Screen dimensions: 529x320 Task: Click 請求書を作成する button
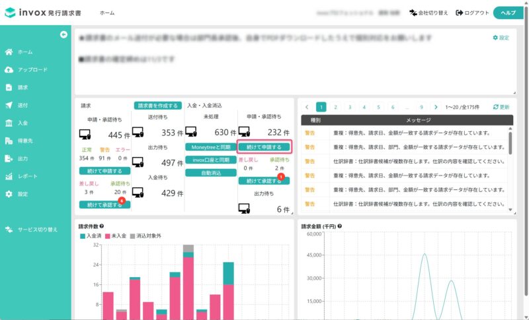click(x=157, y=106)
